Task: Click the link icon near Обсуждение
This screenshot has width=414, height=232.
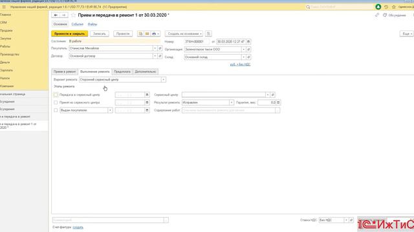Action: point(376,15)
